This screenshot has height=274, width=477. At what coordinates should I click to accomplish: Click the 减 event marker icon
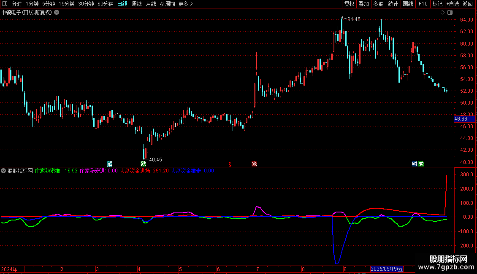pyautogui.click(x=421, y=164)
